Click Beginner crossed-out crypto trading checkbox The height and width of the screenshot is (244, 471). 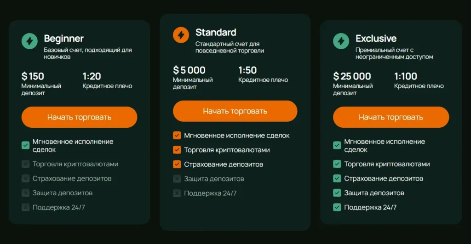[26, 164]
